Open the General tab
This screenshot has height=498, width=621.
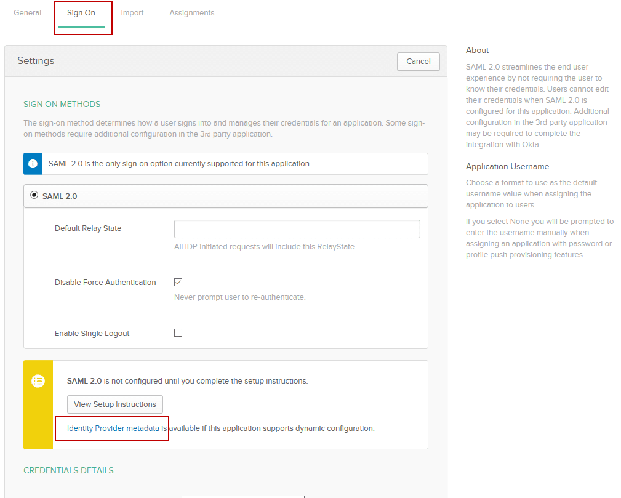[x=28, y=13]
